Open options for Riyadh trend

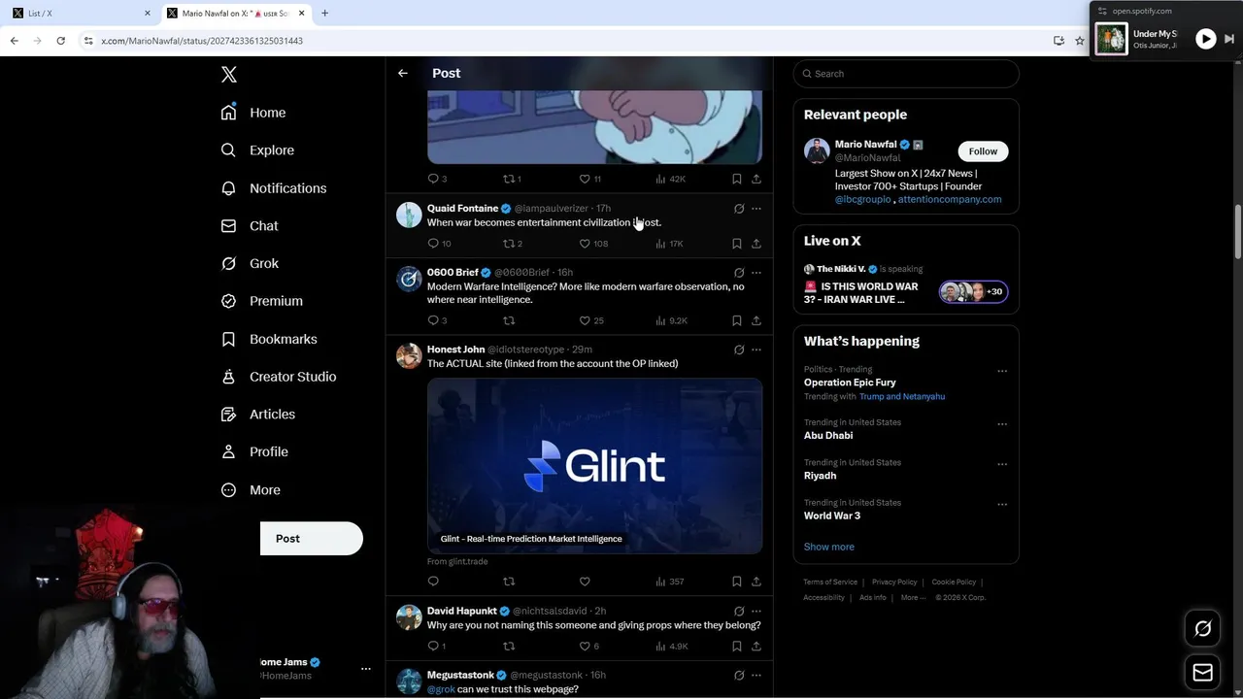(1002, 464)
